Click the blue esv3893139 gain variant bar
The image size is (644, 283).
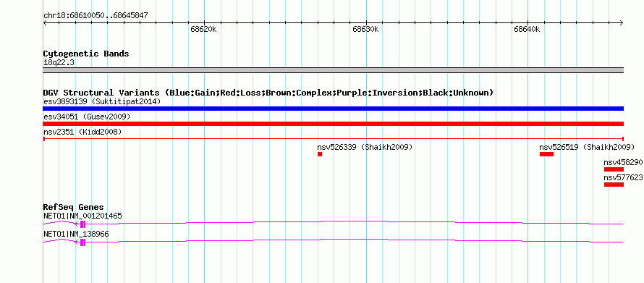(333, 109)
